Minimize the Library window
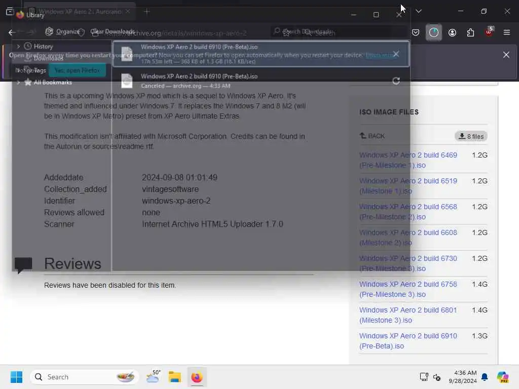 [x=353, y=15]
